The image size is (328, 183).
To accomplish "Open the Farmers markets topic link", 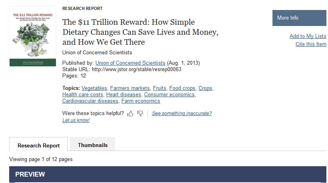I will click(130, 88).
